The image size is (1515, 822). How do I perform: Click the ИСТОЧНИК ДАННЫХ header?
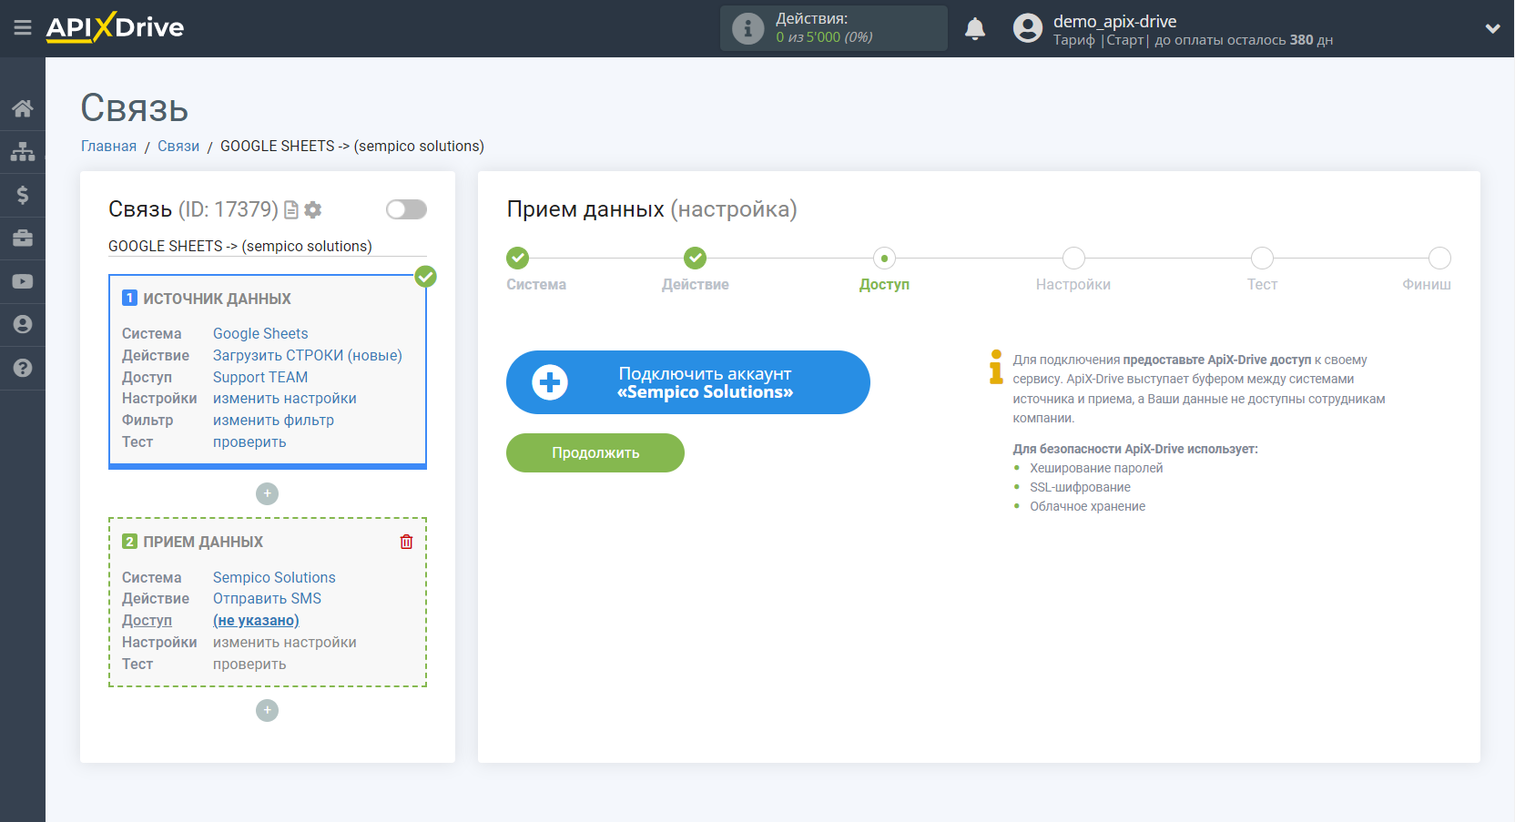point(217,299)
